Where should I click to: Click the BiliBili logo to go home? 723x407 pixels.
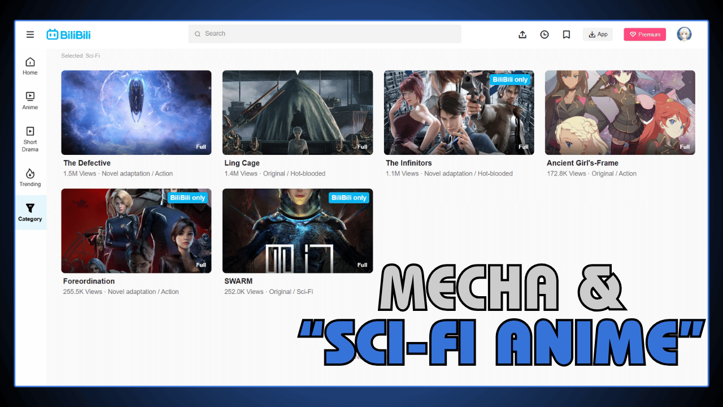[x=68, y=34]
